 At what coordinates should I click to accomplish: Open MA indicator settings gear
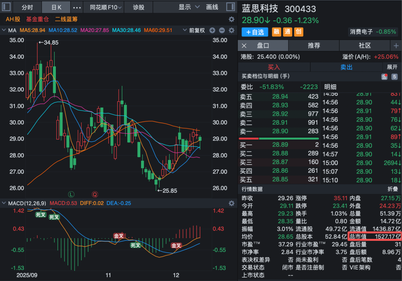click(232, 31)
